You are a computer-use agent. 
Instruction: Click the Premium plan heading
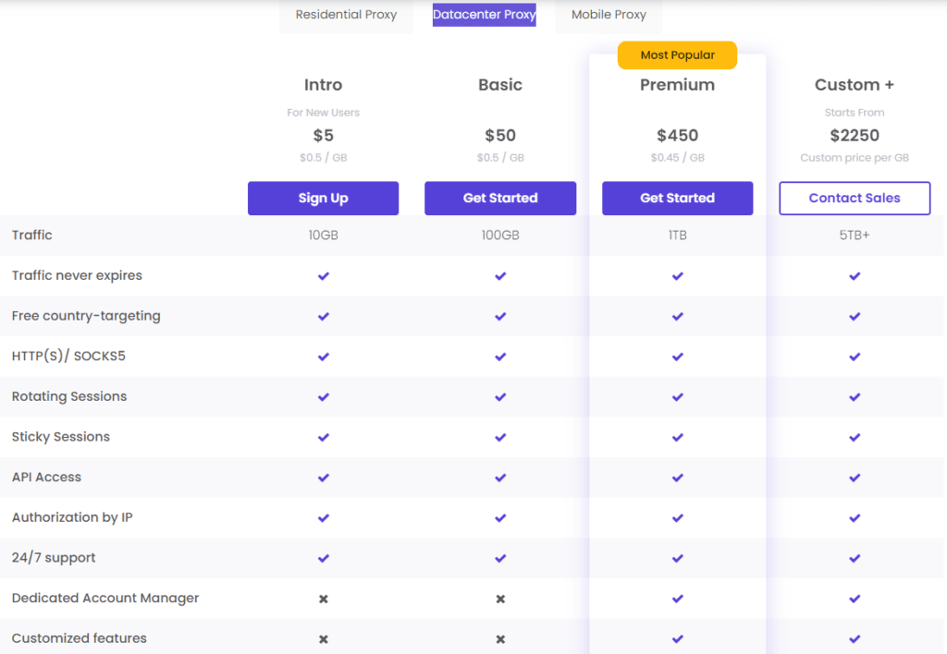pyautogui.click(x=678, y=84)
